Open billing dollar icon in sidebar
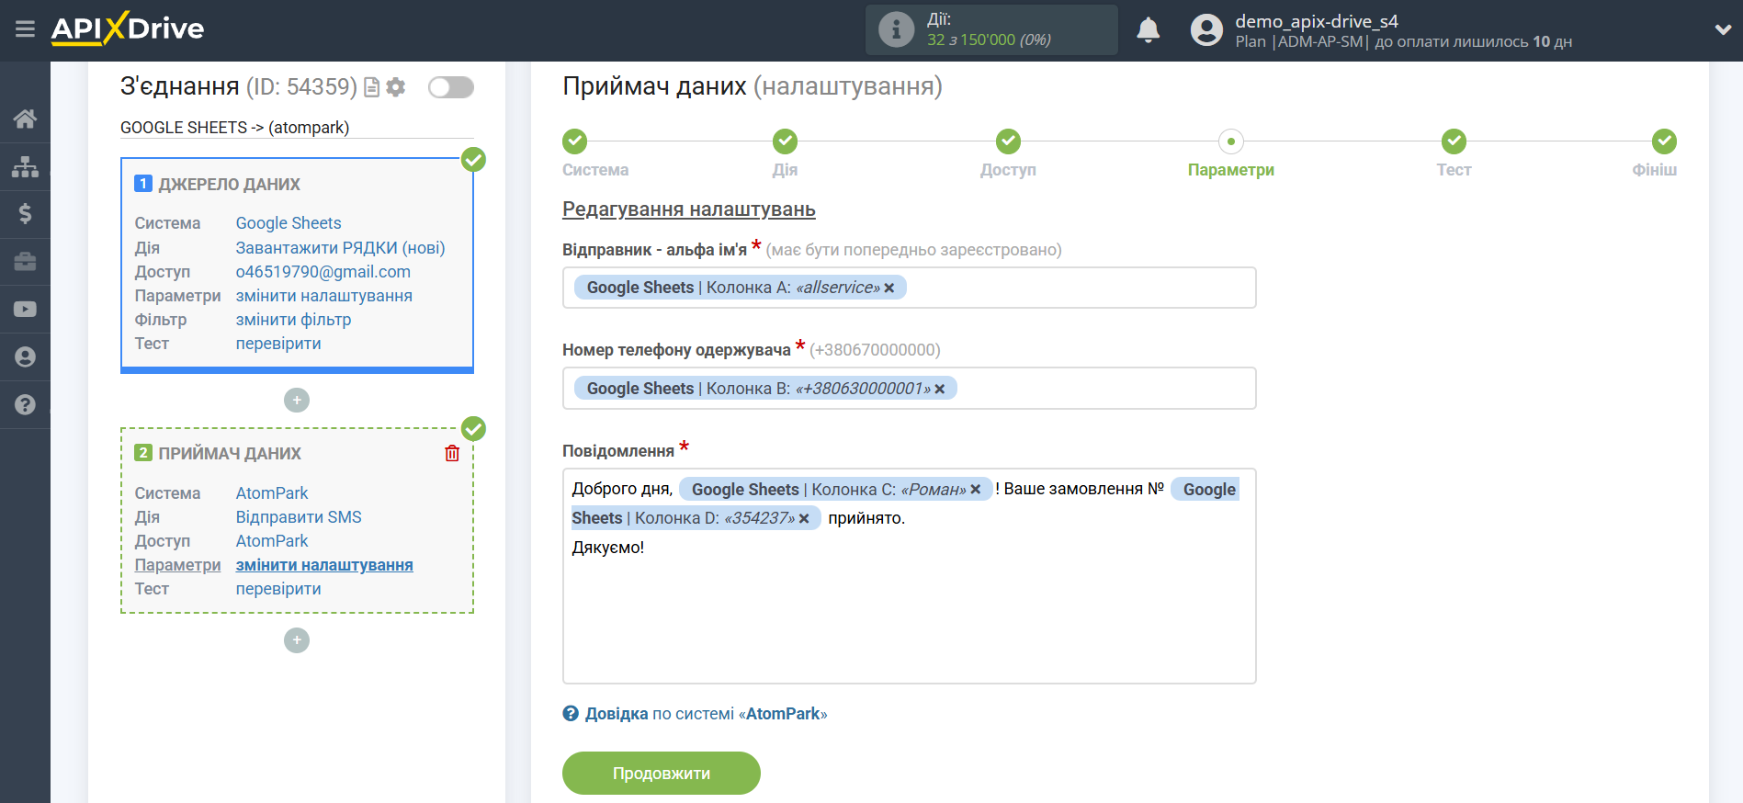The height and width of the screenshot is (803, 1743). pos(25,214)
